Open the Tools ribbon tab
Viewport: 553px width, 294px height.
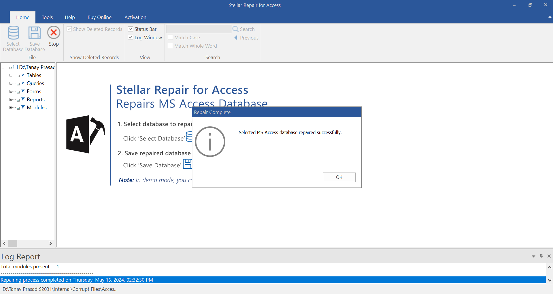[x=47, y=17]
